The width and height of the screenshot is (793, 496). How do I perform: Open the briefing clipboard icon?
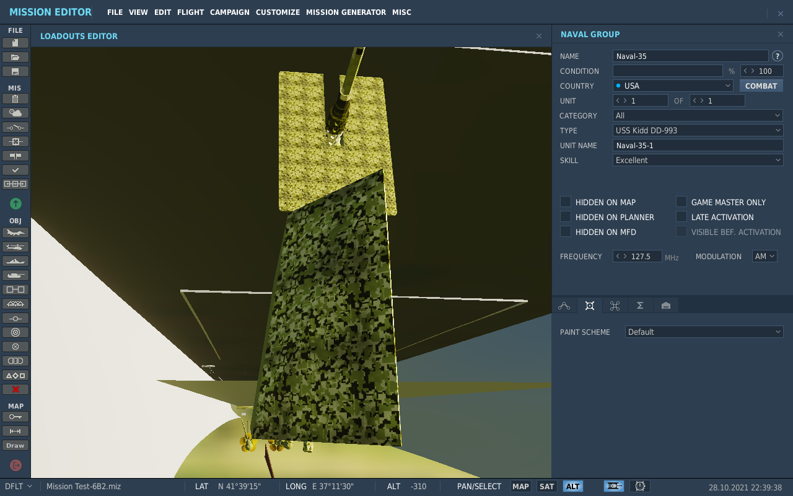15,99
